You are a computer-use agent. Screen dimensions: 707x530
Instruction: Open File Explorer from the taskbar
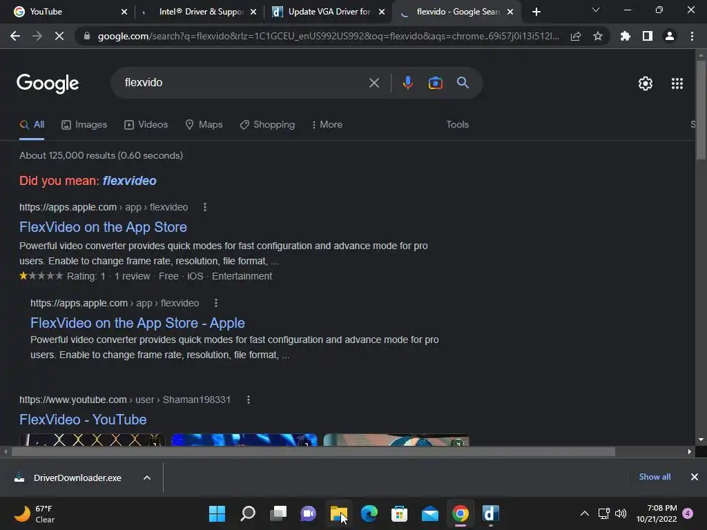tap(338, 513)
